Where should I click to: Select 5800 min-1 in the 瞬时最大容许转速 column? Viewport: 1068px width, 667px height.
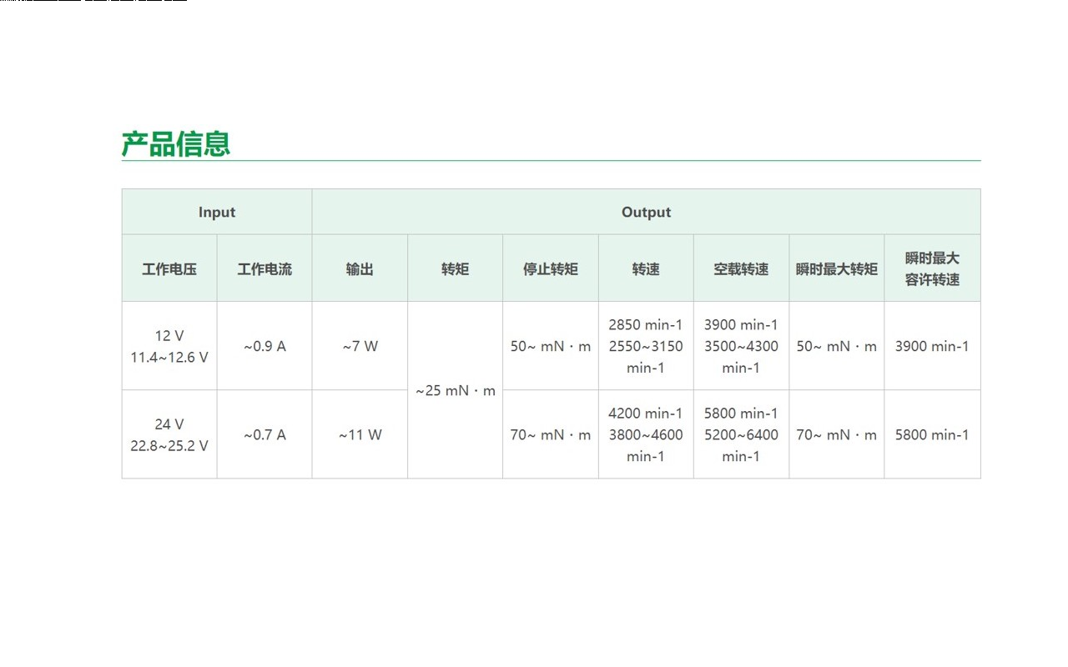pos(933,434)
